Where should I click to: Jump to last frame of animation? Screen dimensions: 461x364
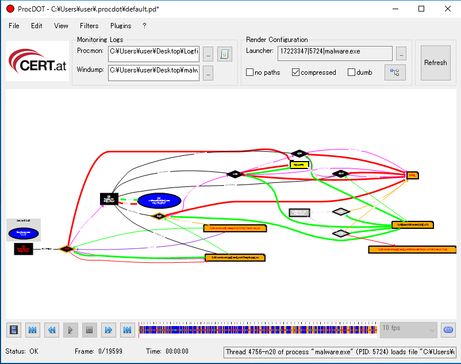[127, 330]
